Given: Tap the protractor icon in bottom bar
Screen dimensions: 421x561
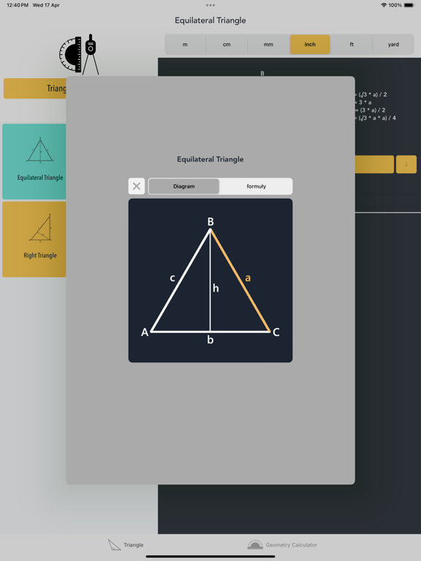Looking at the screenshot, I should pos(255,545).
